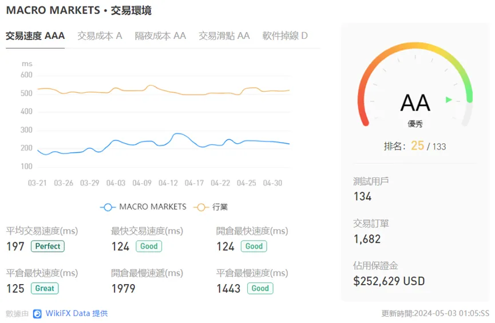
Task: Click the WikiFX logo icon
Action: pyautogui.click(x=38, y=314)
